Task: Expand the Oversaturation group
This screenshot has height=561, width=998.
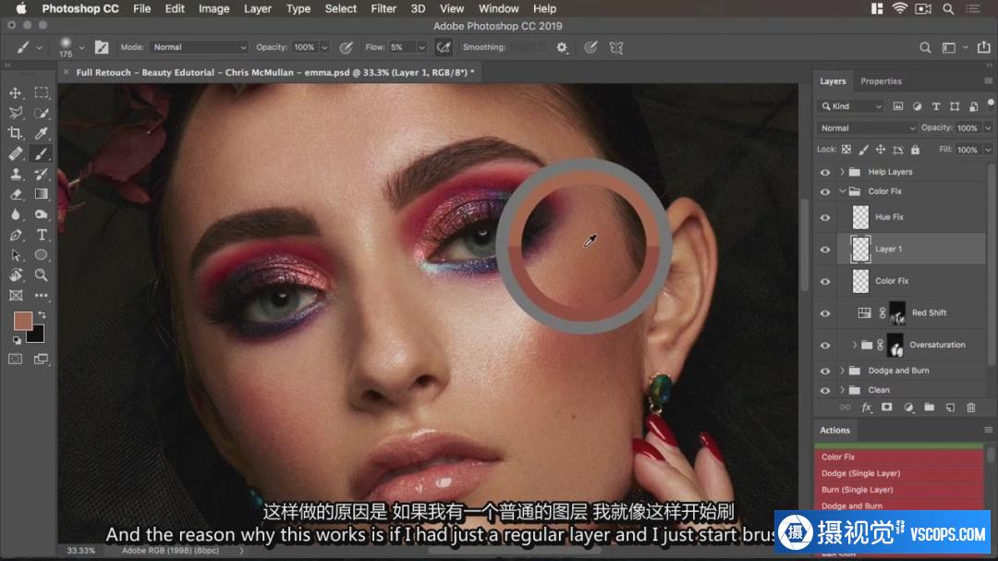Action: (854, 345)
